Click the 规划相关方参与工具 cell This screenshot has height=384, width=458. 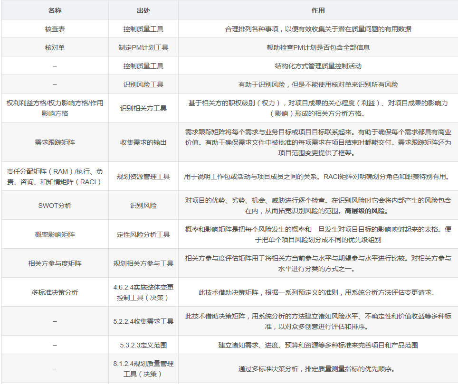pyautogui.click(x=143, y=263)
